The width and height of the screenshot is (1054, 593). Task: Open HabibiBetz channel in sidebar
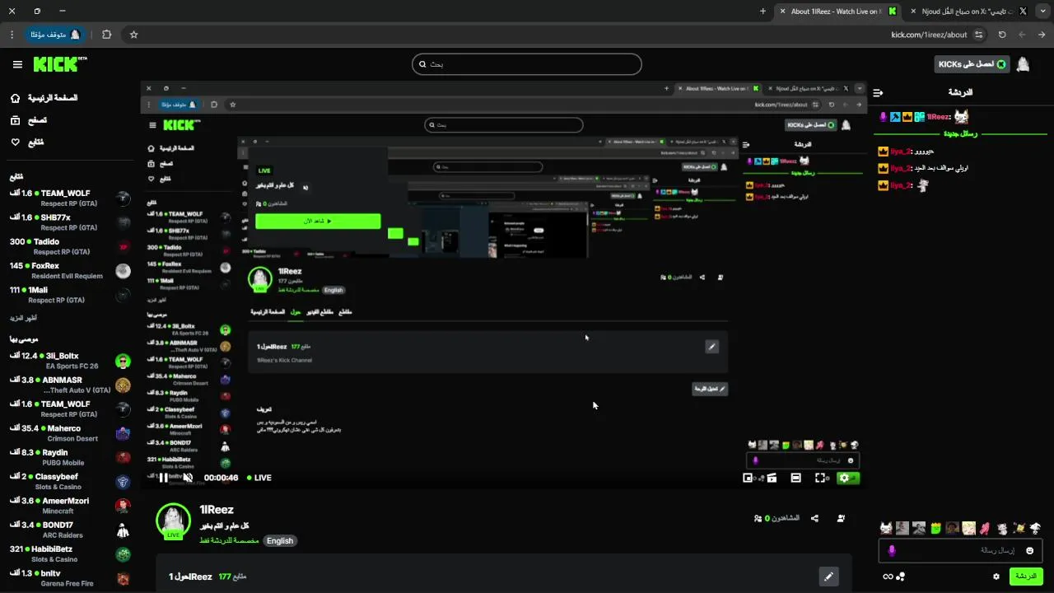(x=70, y=553)
